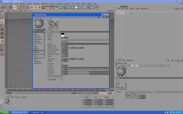Viewport: 183px width, 114px height.
Task: Select the Scale tool icon
Action: pyautogui.click(x=19, y=8)
